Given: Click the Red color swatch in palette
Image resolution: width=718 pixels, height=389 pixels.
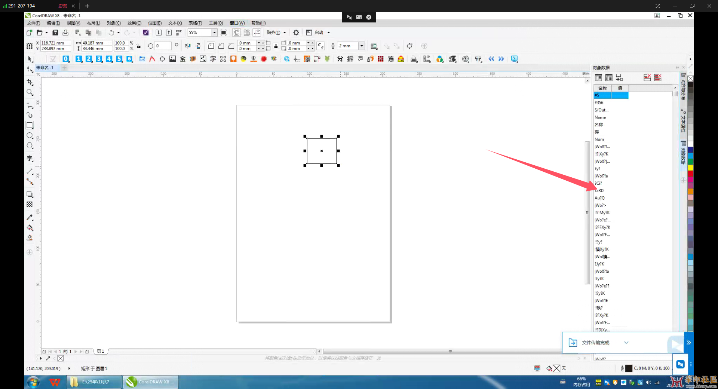Looking at the screenshot, I should (x=691, y=174).
